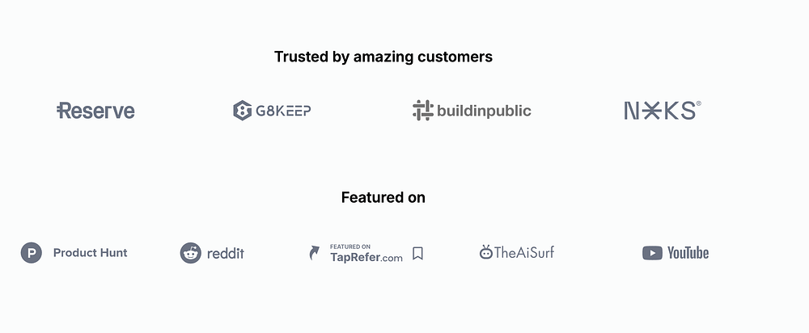This screenshot has height=333, width=809.
Task: Open the reddit wordmark
Action: (226, 254)
